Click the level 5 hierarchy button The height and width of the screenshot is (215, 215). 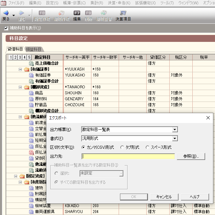(29, 57)
